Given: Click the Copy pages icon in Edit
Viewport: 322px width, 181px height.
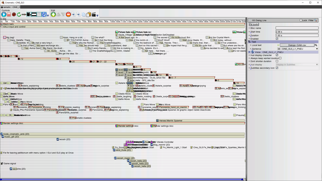Looking at the screenshot, I should pyautogui.click(x=84, y=15).
